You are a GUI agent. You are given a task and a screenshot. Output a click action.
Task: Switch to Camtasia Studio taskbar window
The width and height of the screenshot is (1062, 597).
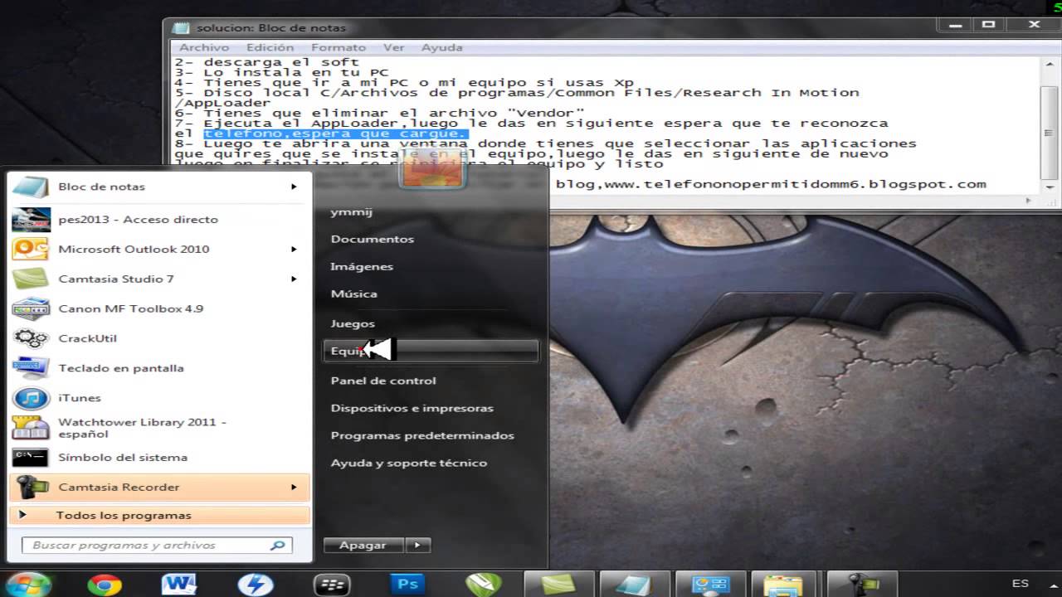point(558,585)
